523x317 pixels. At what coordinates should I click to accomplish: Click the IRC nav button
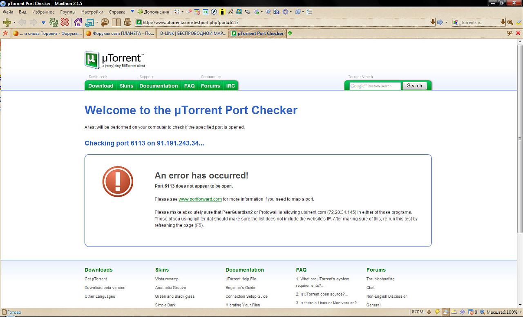pyautogui.click(x=230, y=85)
